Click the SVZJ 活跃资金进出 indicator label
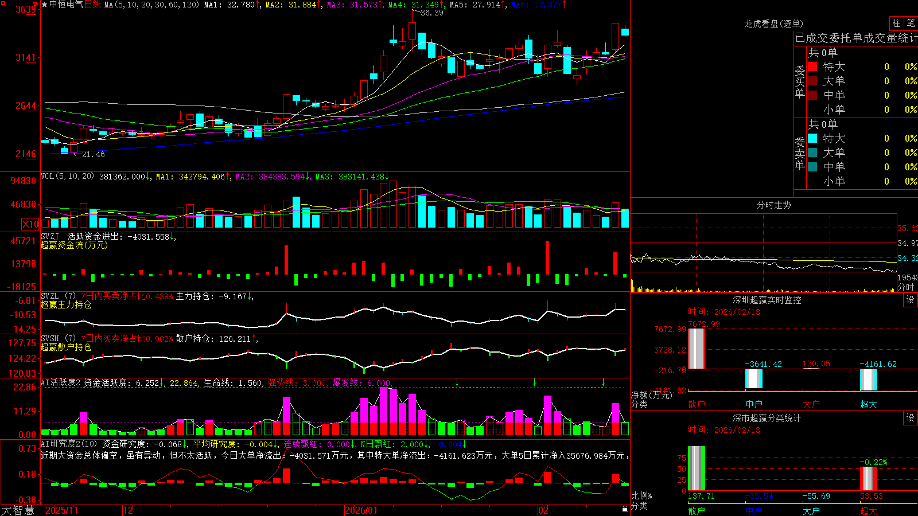Screen dimensions: 918x516 (81, 236)
